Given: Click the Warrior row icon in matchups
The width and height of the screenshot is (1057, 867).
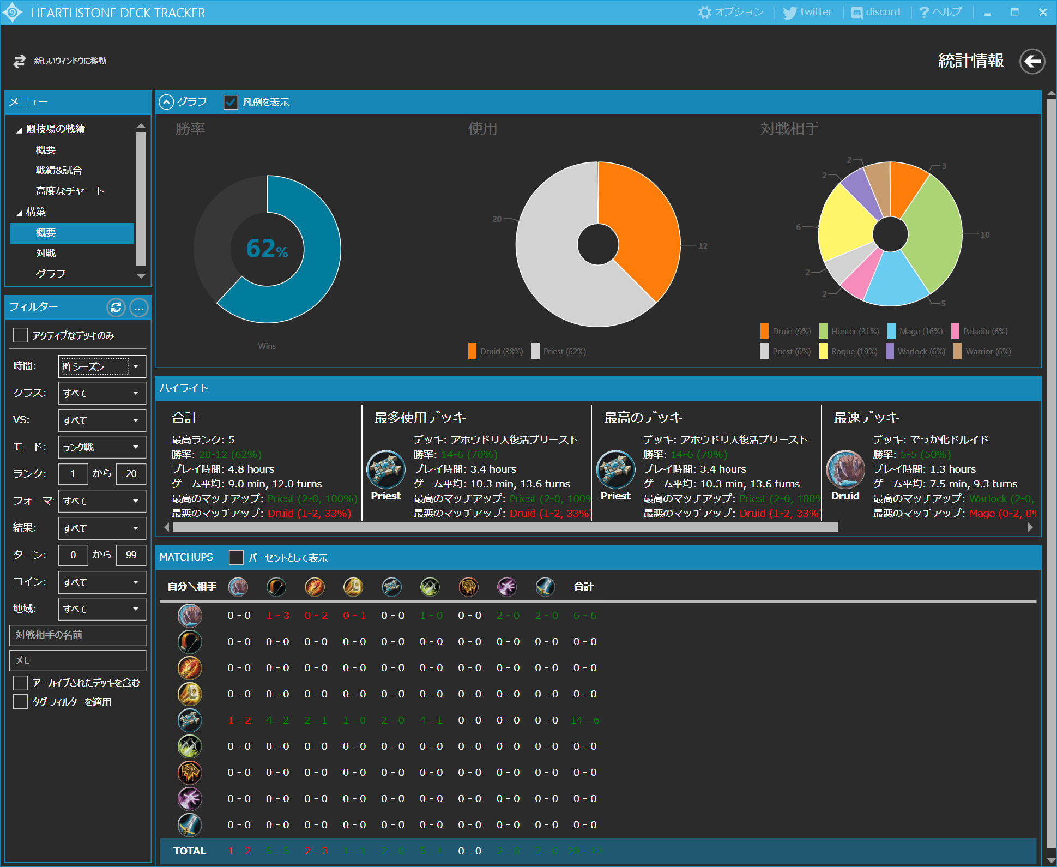Looking at the screenshot, I should tap(190, 825).
